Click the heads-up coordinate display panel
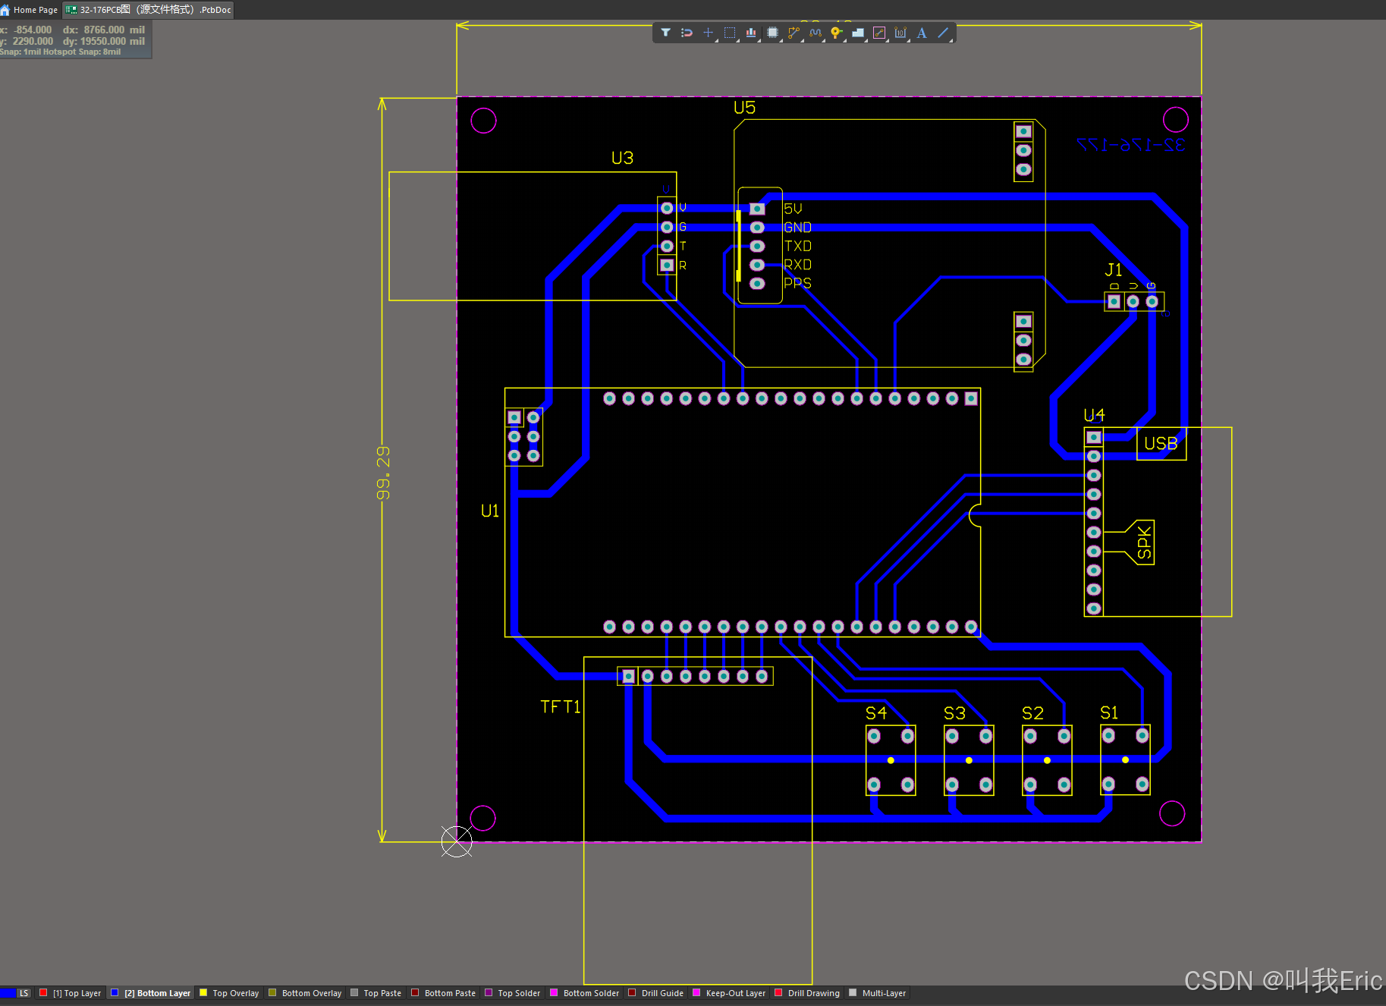This screenshot has width=1386, height=1006. pyautogui.click(x=75, y=39)
